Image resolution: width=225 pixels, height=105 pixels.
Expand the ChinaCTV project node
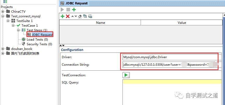click(3, 11)
